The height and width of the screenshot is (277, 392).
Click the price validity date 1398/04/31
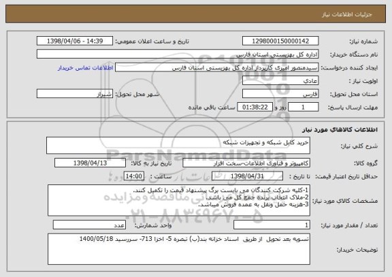point(247,176)
